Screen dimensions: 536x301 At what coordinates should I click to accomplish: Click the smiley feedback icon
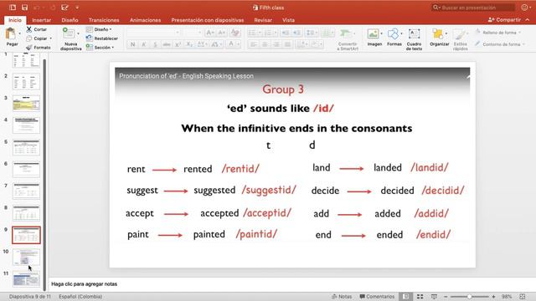(525, 8)
